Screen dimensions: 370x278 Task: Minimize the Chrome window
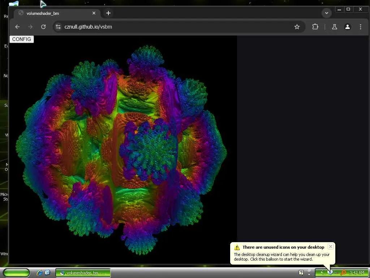[x=339, y=9]
